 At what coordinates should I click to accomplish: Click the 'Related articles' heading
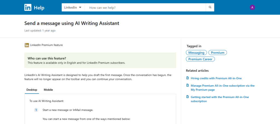197,71
